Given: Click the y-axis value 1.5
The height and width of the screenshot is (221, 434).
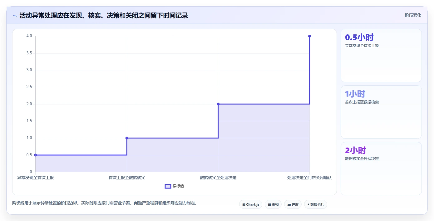Looking at the screenshot, I should (x=29, y=121).
